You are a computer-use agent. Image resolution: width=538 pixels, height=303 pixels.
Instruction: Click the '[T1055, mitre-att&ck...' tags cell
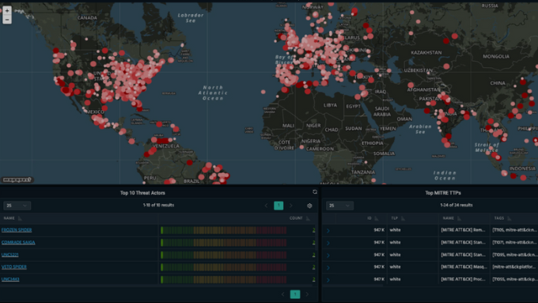click(515, 279)
